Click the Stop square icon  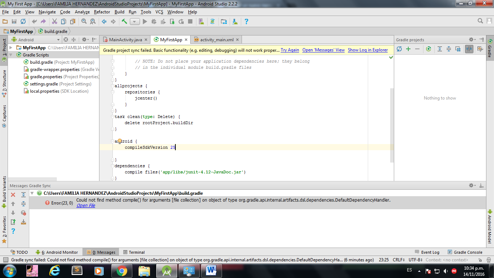tap(190, 22)
